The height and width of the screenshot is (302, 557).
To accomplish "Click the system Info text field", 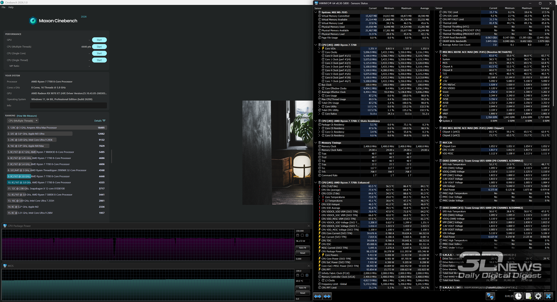I will tap(69, 105).
